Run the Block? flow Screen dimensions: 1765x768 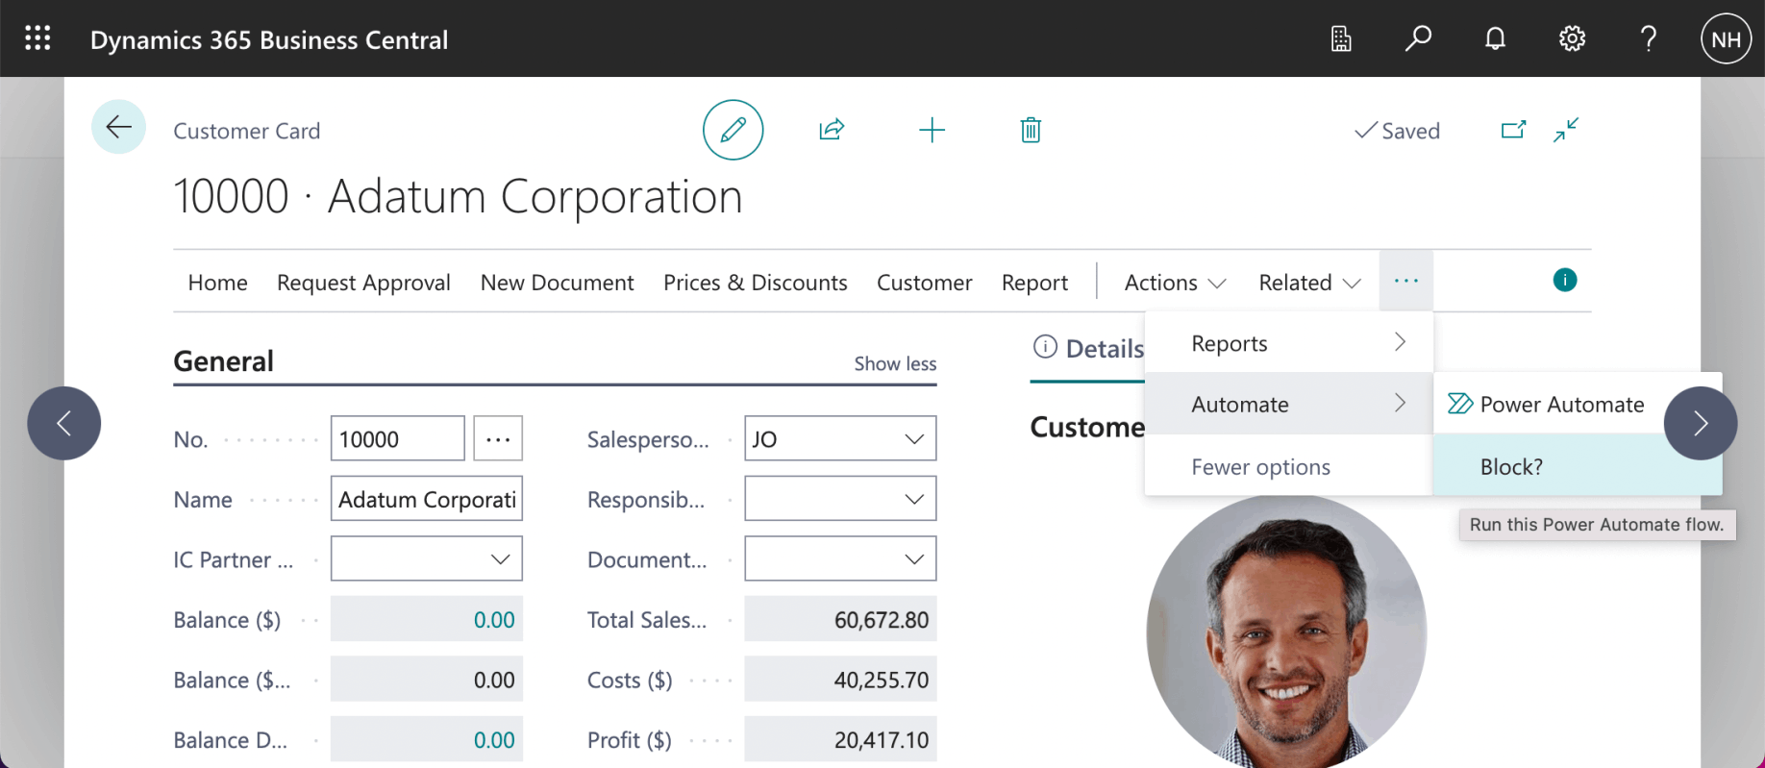click(1511, 467)
